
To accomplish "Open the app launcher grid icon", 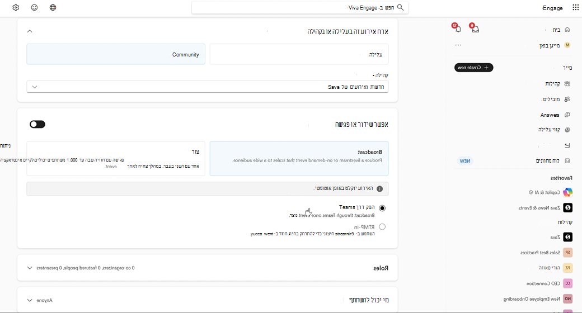I will coord(575,7).
